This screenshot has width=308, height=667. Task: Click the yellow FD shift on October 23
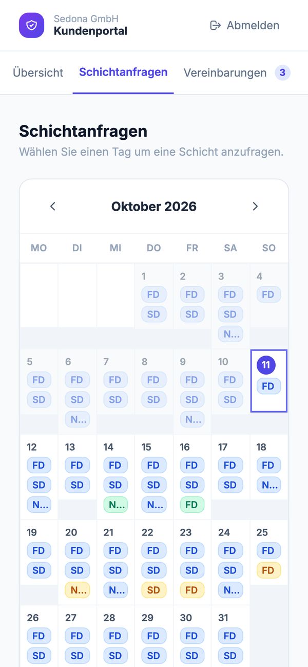pyautogui.click(x=191, y=589)
